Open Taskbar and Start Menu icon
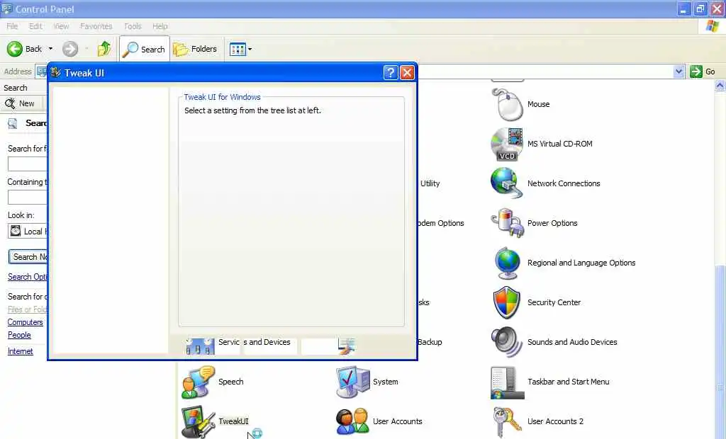 508,382
